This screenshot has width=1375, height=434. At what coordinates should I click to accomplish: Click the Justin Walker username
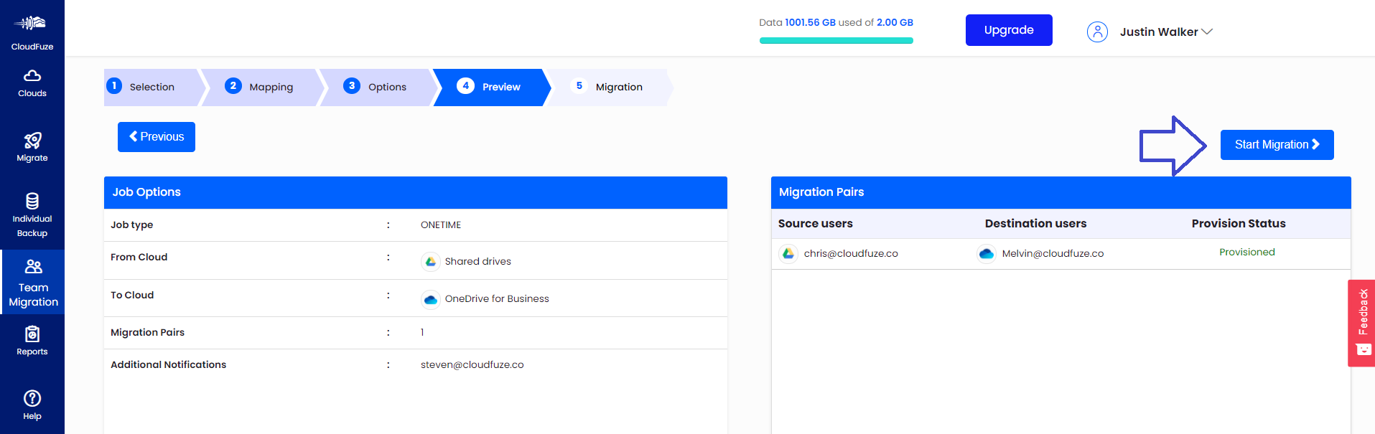[x=1158, y=32]
